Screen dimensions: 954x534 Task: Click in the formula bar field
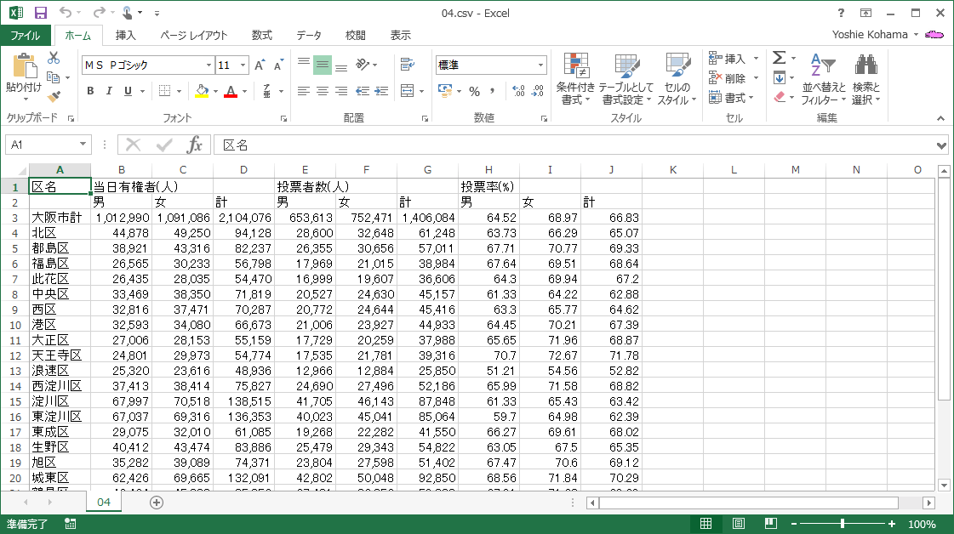tap(573, 145)
